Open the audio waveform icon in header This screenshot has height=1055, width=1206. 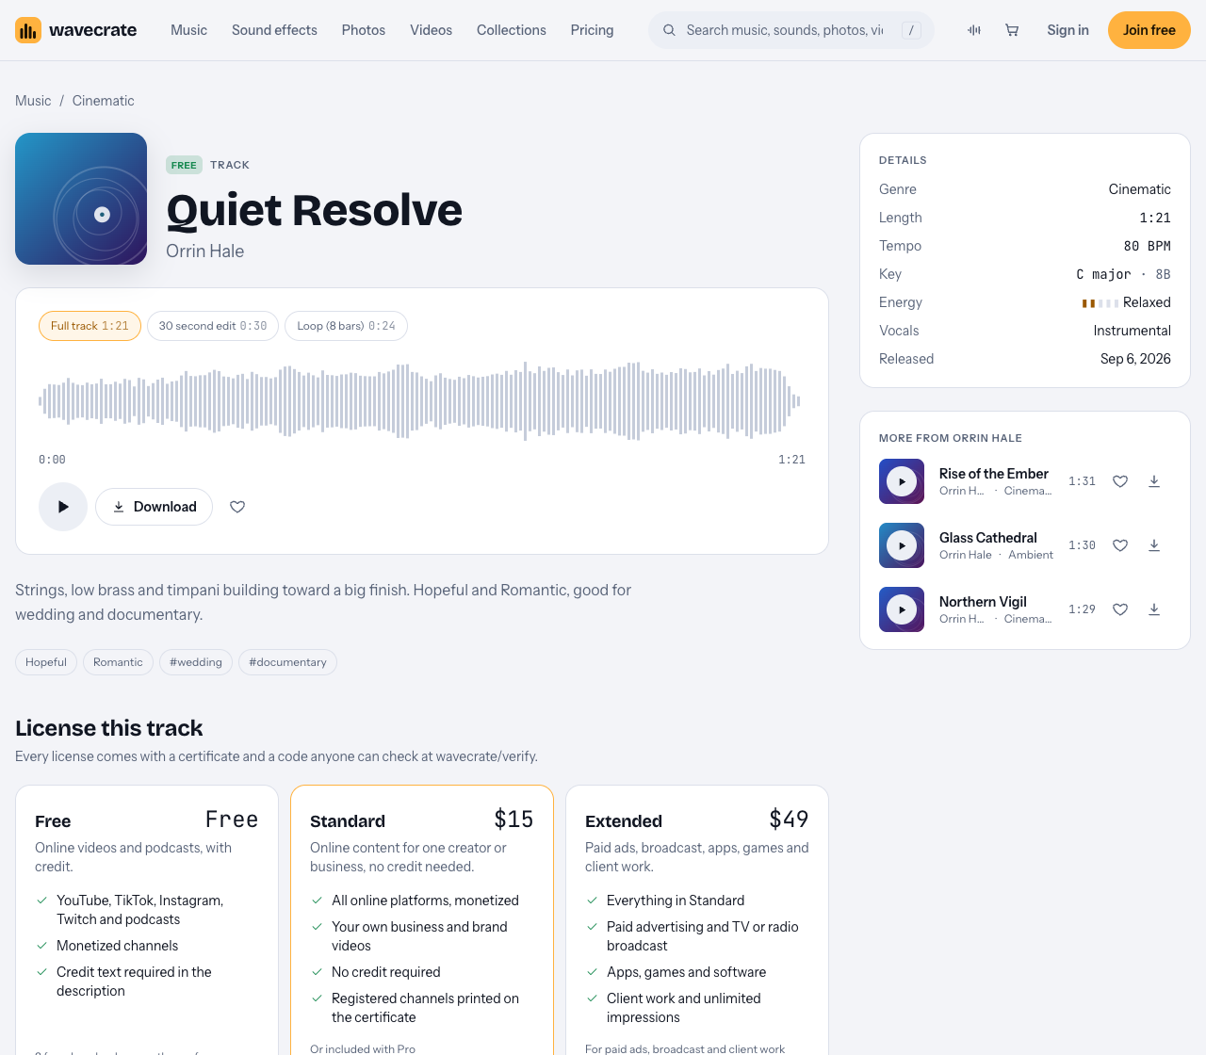974,30
